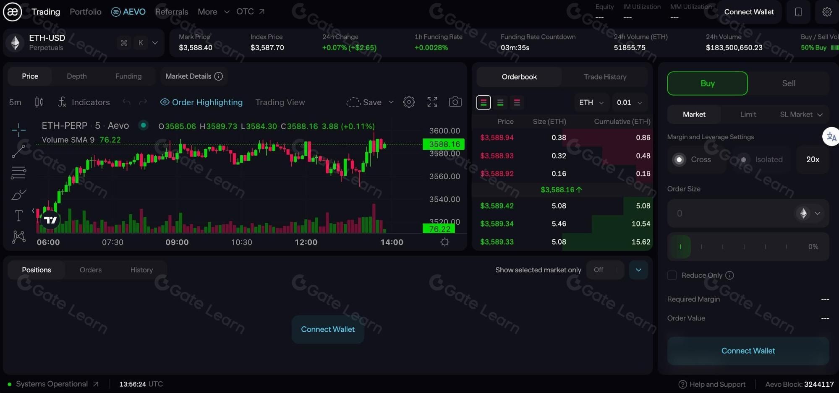This screenshot has height=393, width=839.
Task: Show bids-only orderbook view
Action: (500, 102)
